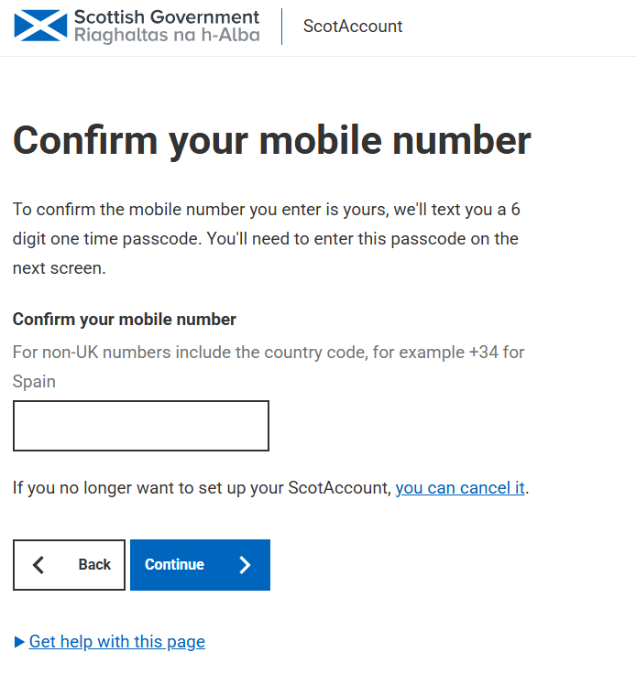
Task: Click the left chevron in Back button
Action: click(38, 565)
